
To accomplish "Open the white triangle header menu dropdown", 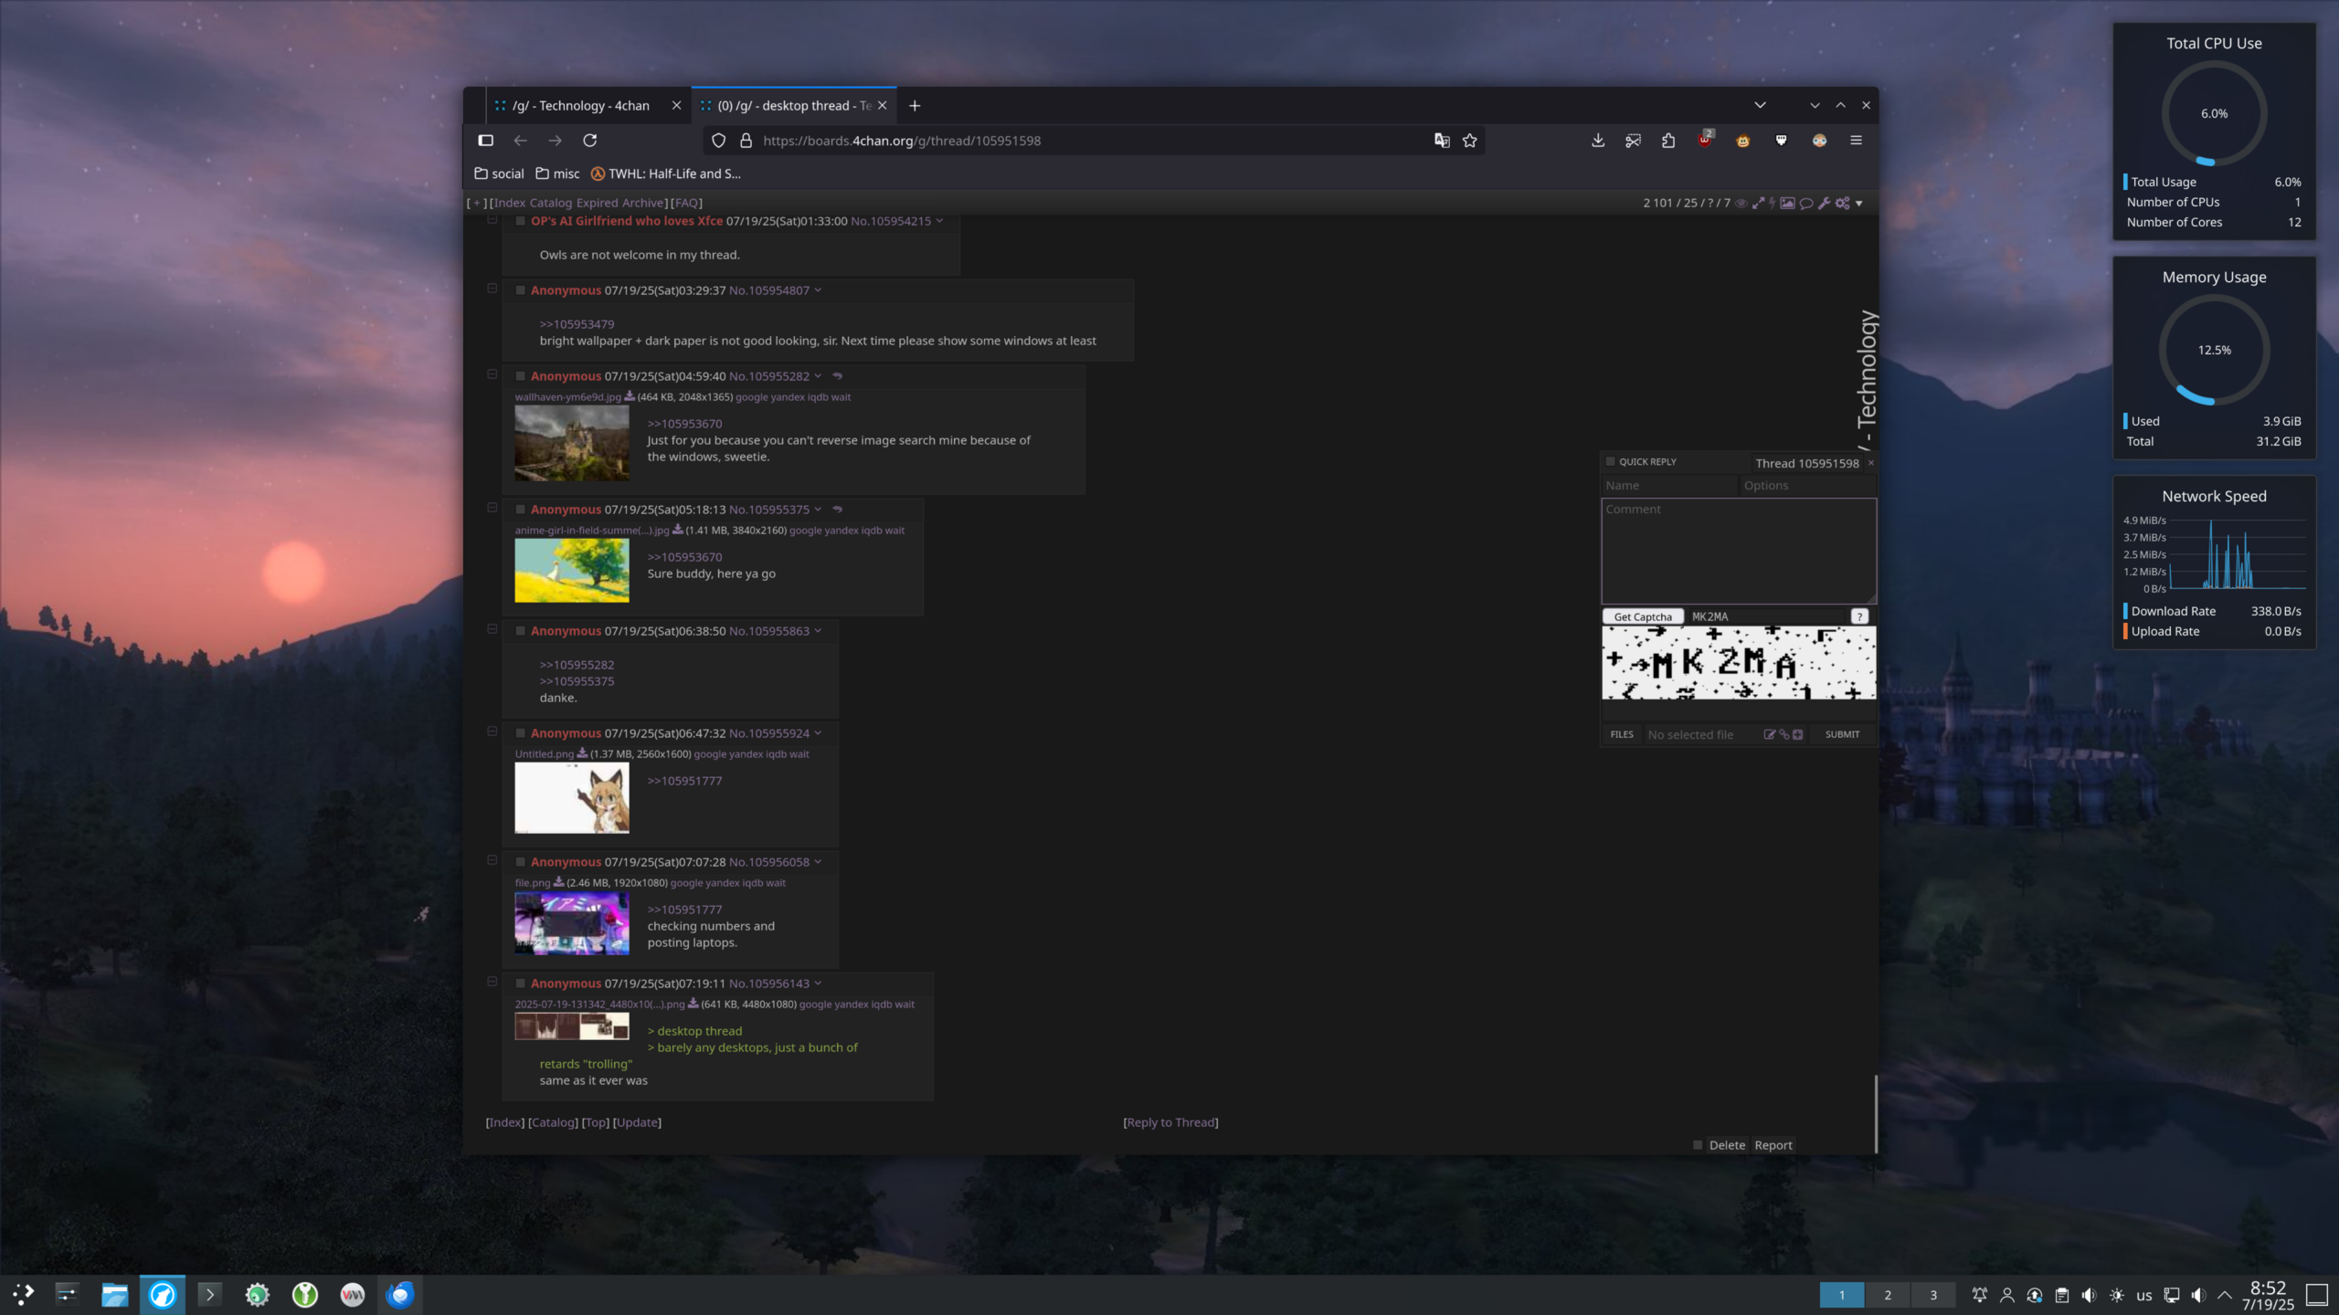I will coord(1859,204).
